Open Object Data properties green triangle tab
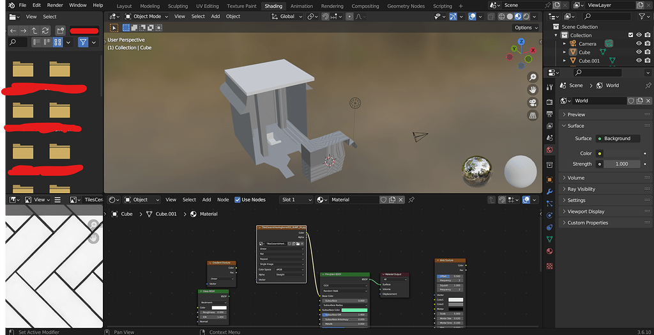The width and height of the screenshot is (654, 335). coord(550,239)
